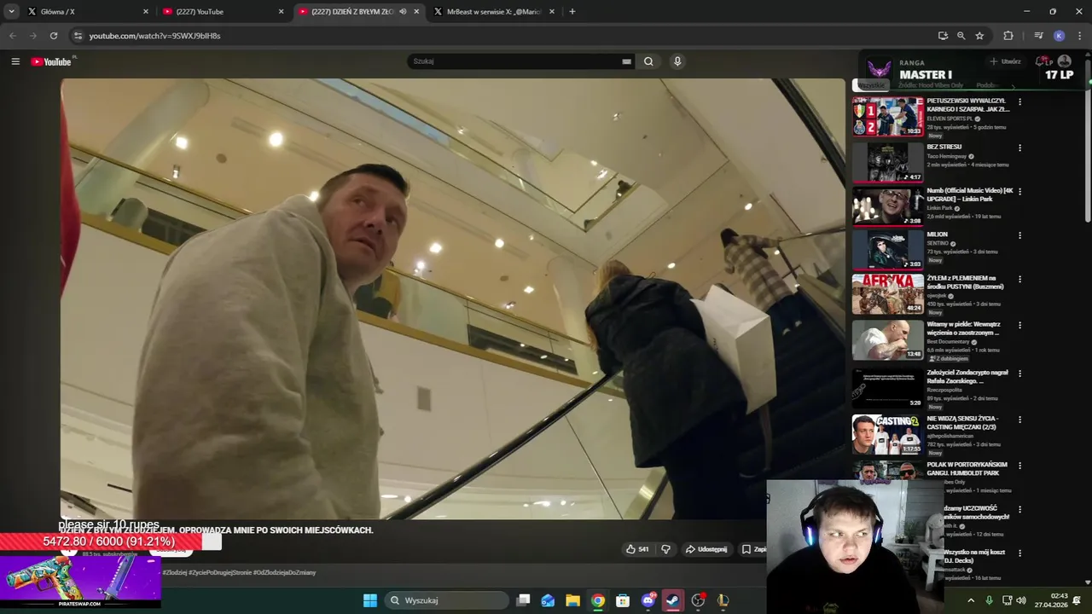
Task: Open more options for BEZ STRESU video
Action: click(x=1019, y=148)
